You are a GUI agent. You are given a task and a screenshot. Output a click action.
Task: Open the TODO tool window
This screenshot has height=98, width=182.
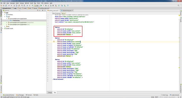[x=36, y=95]
